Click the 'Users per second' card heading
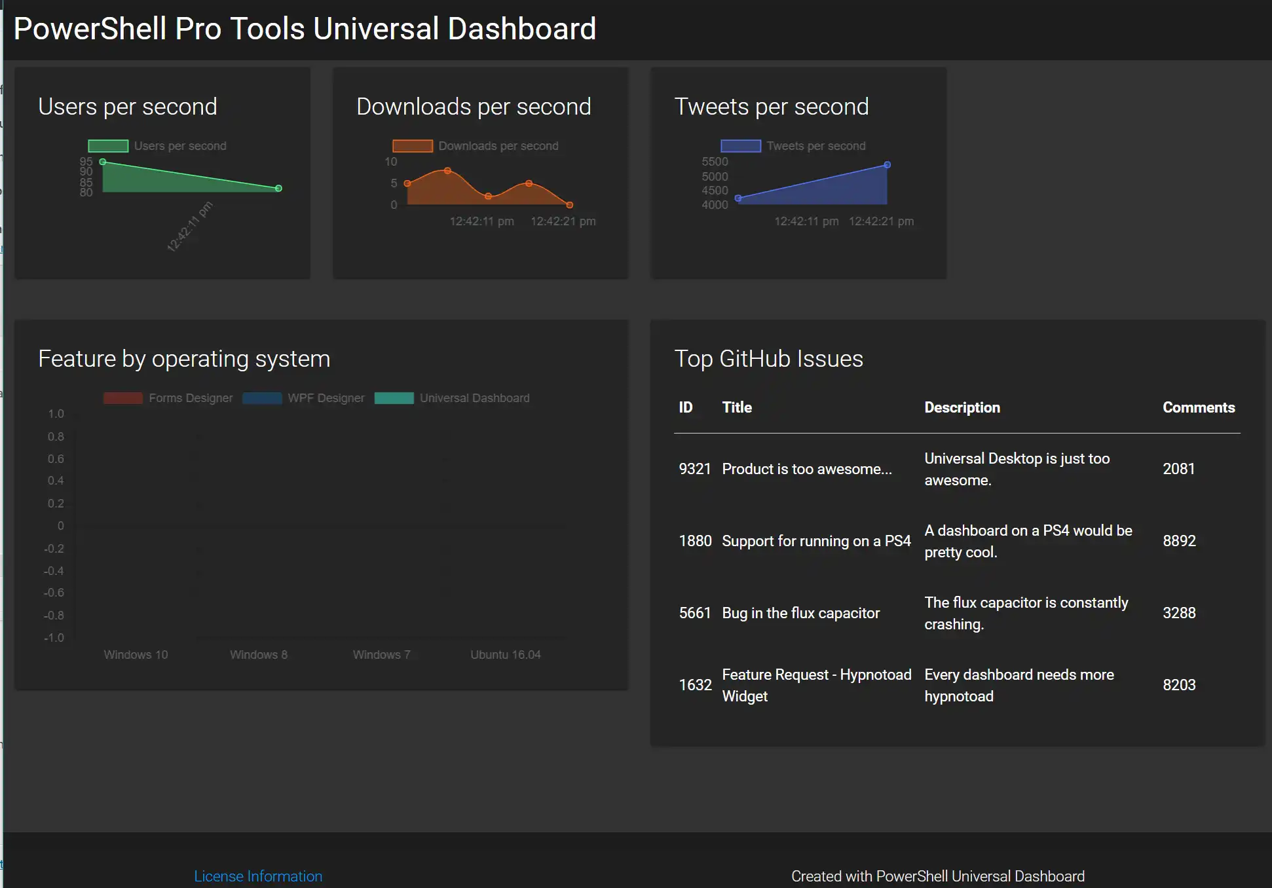The width and height of the screenshot is (1272, 888). pyautogui.click(x=128, y=107)
